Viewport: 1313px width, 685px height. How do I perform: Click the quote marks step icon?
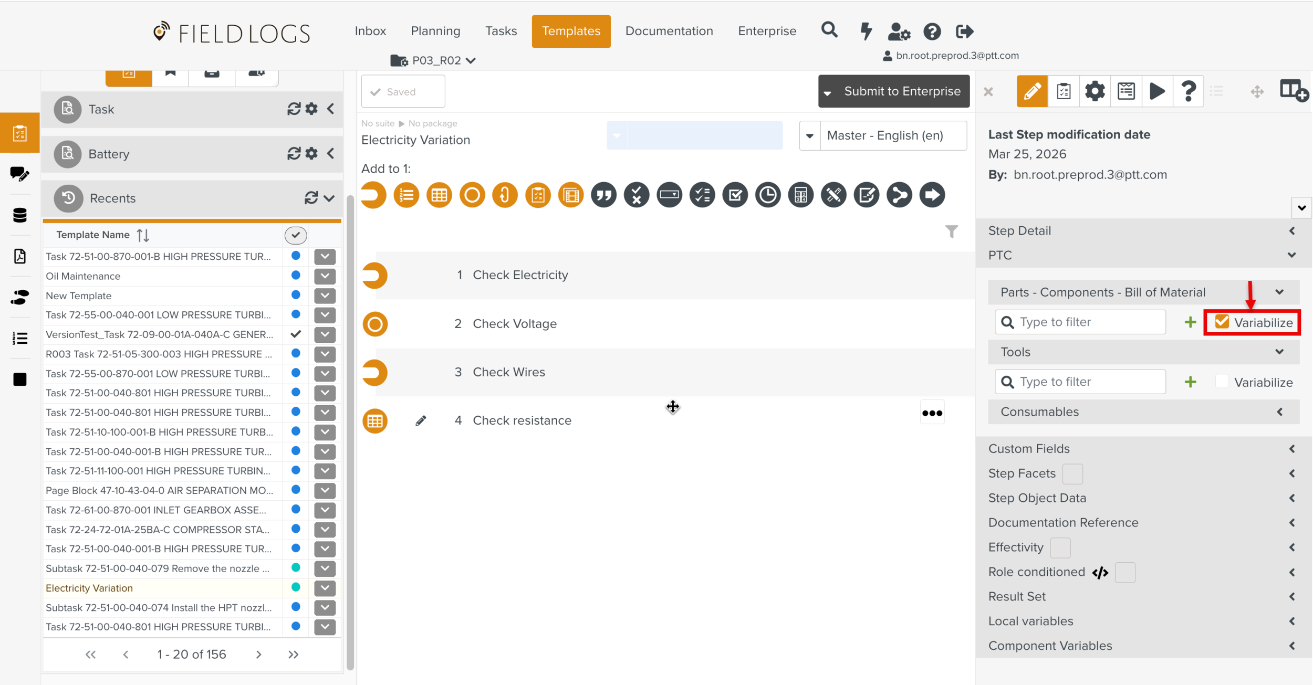(603, 195)
